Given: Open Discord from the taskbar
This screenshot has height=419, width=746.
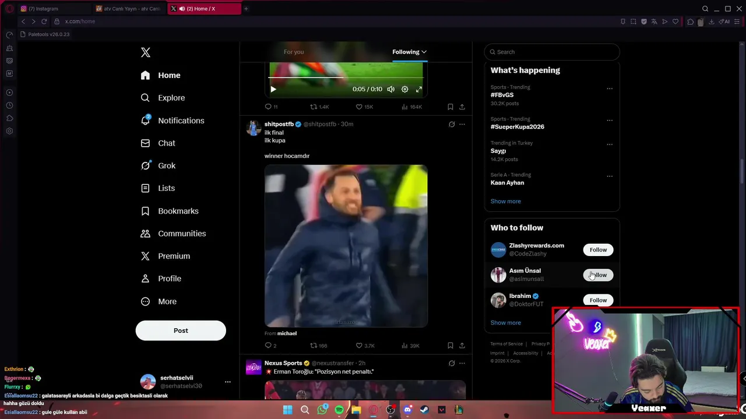Looking at the screenshot, I should pos(407,410).
